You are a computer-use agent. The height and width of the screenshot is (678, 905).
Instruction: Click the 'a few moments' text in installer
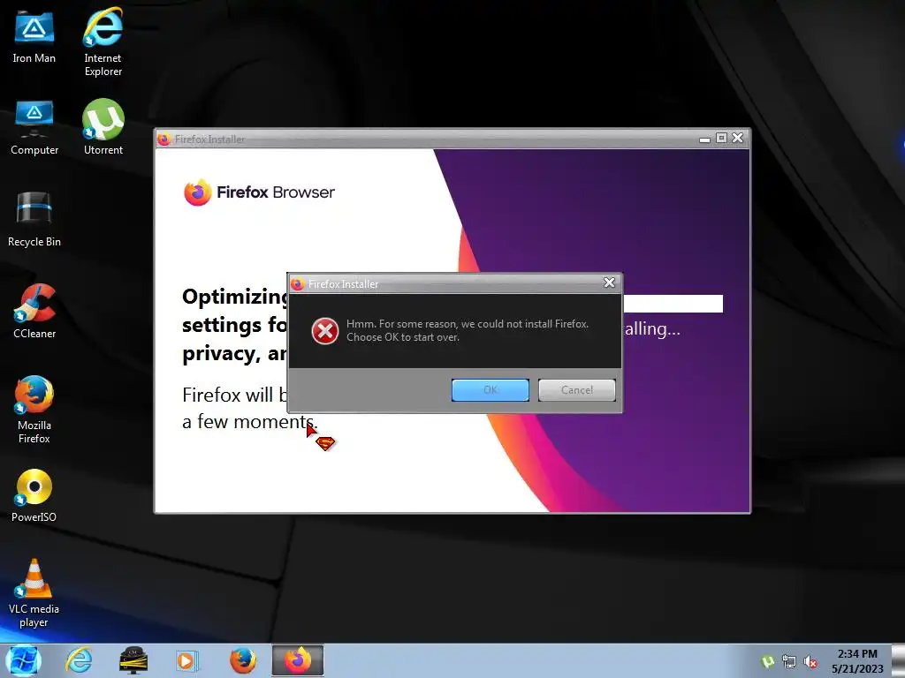250,421
